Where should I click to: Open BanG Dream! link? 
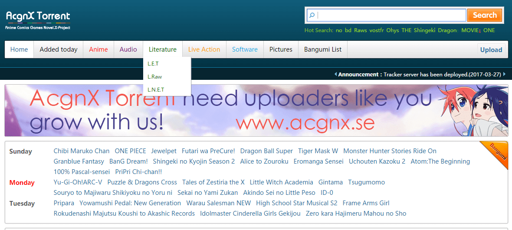[129, 161]
